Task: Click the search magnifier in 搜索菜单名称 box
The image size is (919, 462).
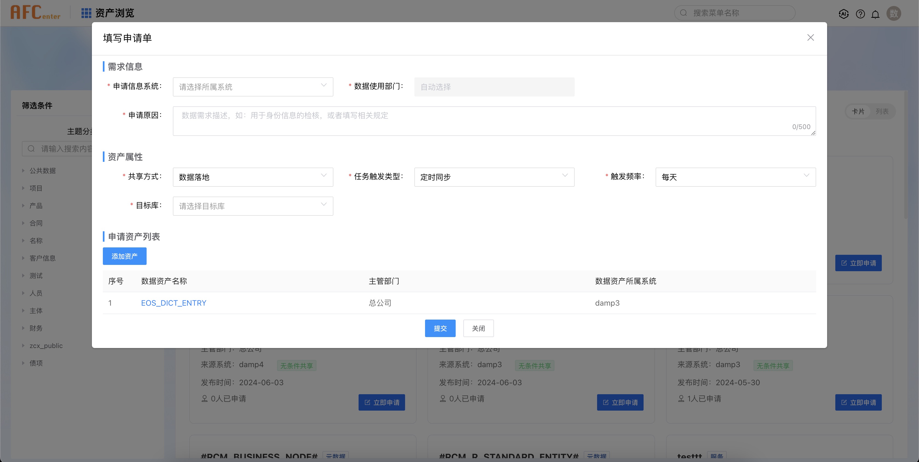Action: [x=683, y=13]
